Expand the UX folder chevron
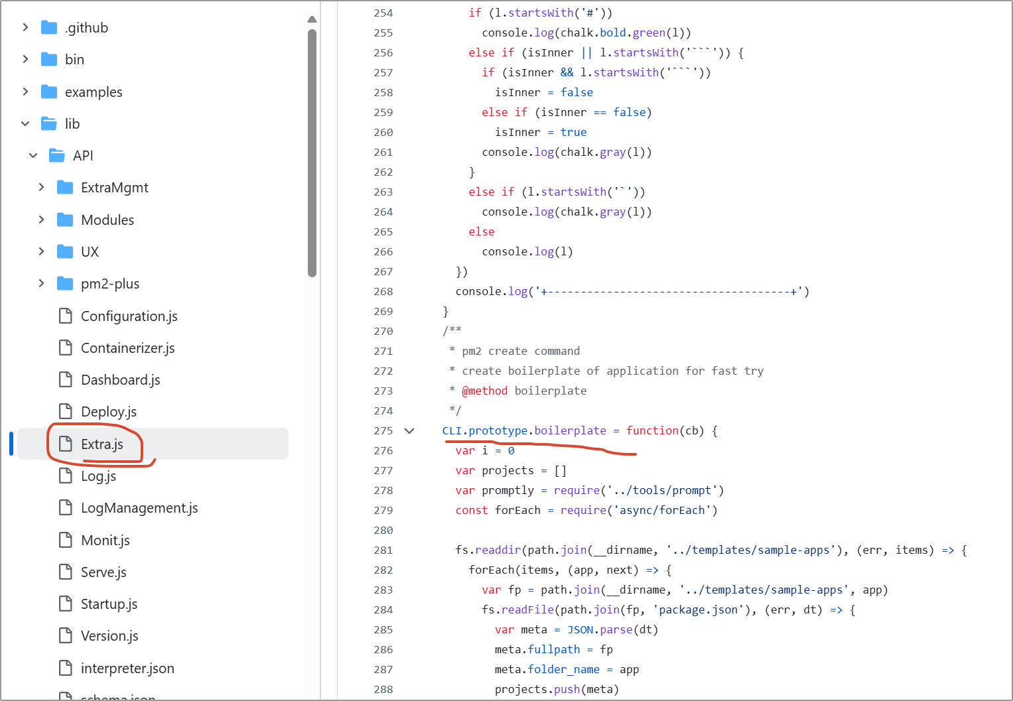This screenshot has height=701, width=1013. (41, 251)
